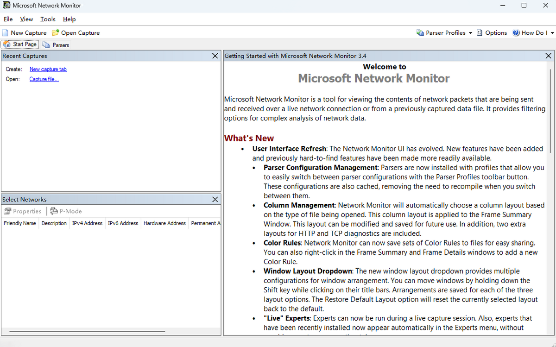Close the Getting Started panel
The height and width of the screenshot is (347, 556).
(x=549, y=56)
